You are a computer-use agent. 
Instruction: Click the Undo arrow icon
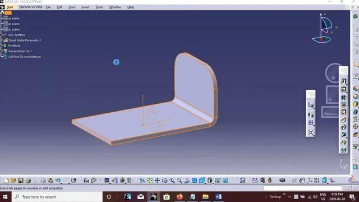[x=57, y=181]
